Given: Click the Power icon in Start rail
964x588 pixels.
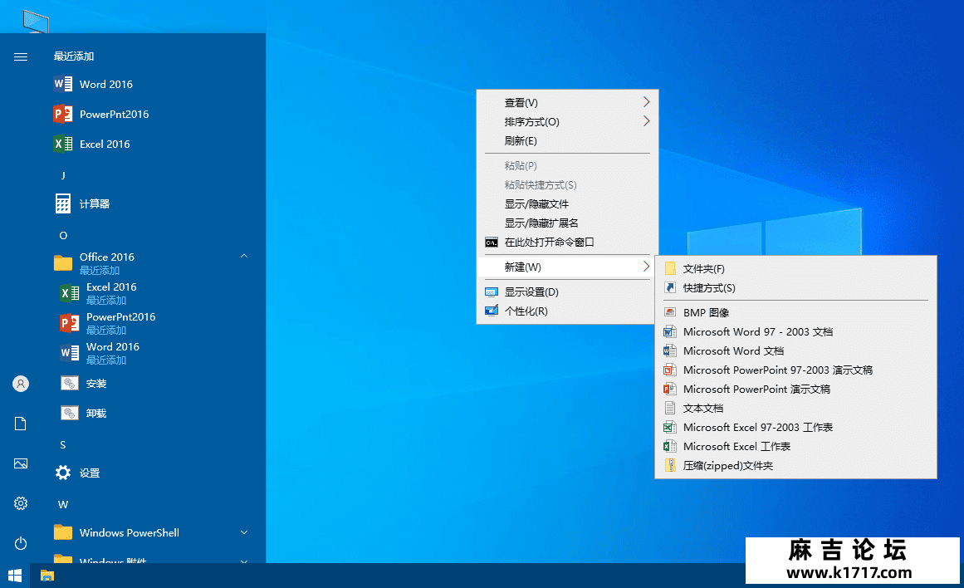Looking at the screenshot, I should point(20,544).
